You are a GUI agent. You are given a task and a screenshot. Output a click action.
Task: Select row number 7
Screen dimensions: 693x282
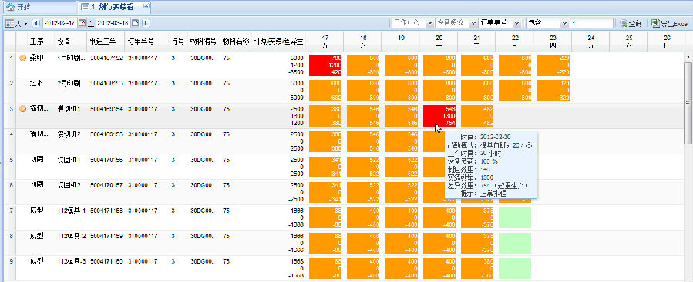pos(11,211)
